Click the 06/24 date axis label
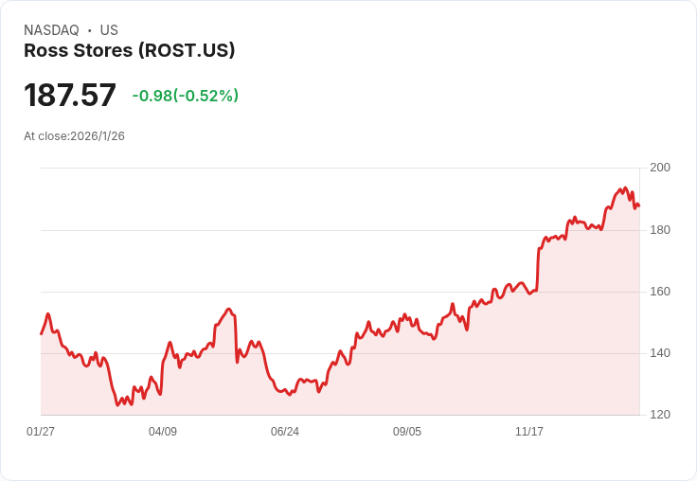Image resolution: width=697 pixels, height=481 pixels. click(x=285, y=432)
